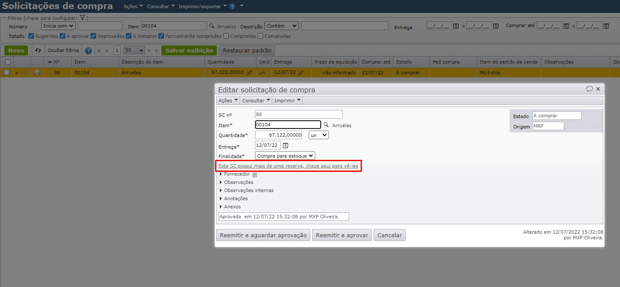
Task: Click the Item field in the dialog
Action: [x=288, y=125]
